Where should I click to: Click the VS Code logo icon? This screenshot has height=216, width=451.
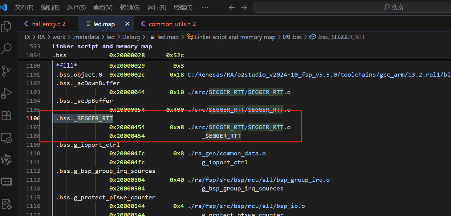pyautogui.click(x=3, y=7)
